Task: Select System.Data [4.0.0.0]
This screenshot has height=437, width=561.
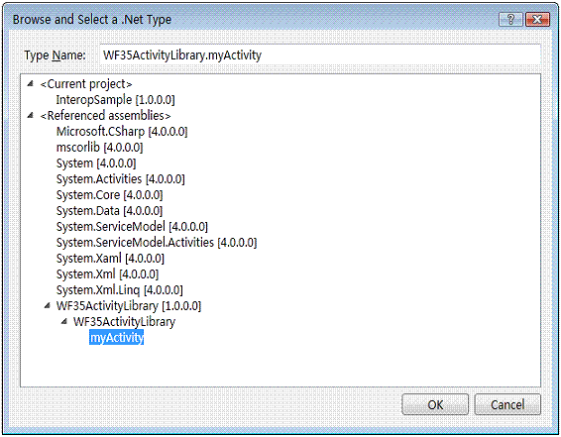Action: pyautogui.click(x=109, y=211)
